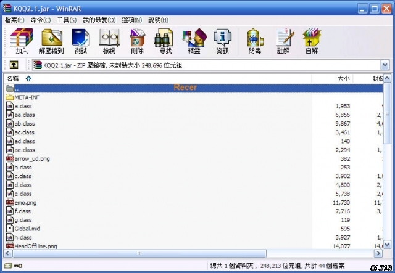395x273 pixels.
Task: Click the a.class file icon
Action: click(10, 106)
